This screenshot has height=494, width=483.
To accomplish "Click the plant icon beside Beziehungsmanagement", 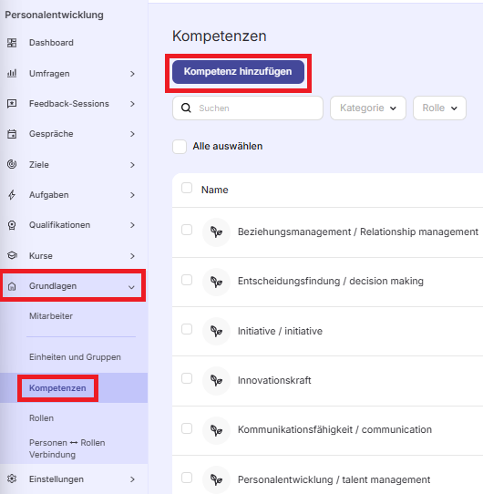I will (x=217, y=232).
